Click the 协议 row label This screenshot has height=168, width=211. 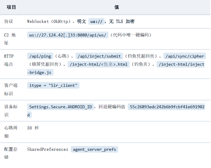coord(8,21)
